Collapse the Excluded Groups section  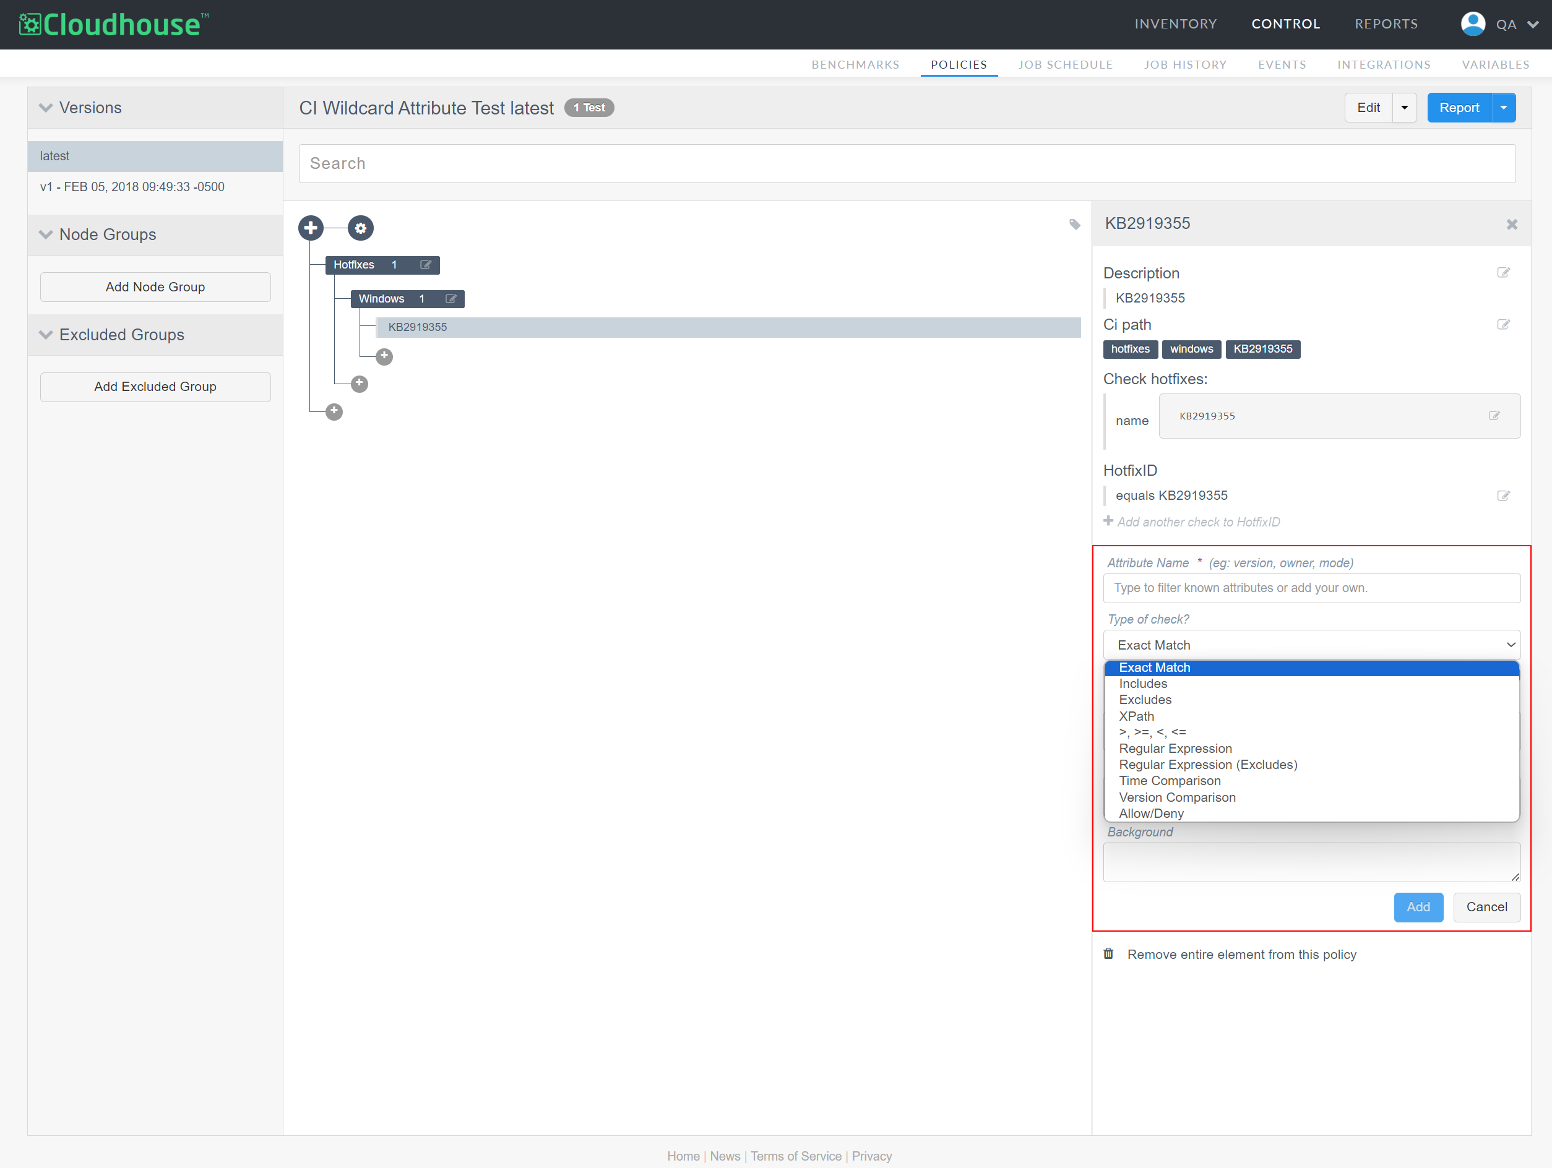pyautogui.click(x=46, y=335)
